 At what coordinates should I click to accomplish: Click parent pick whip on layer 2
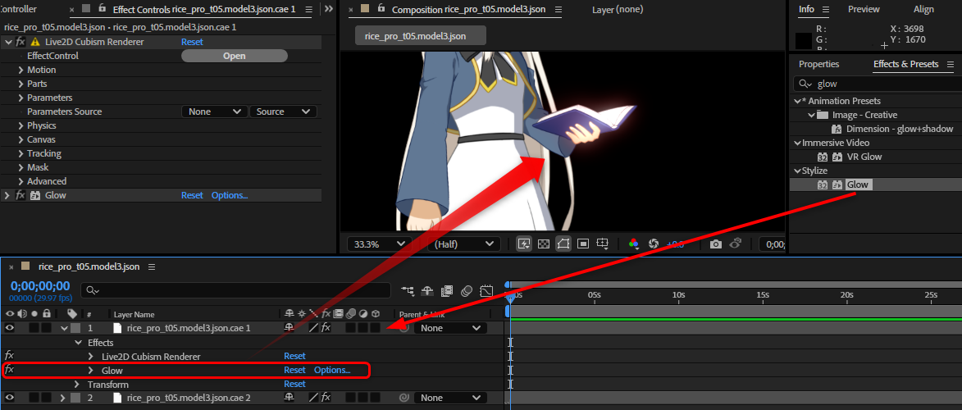pyautogui.click(x=403, y=398)
